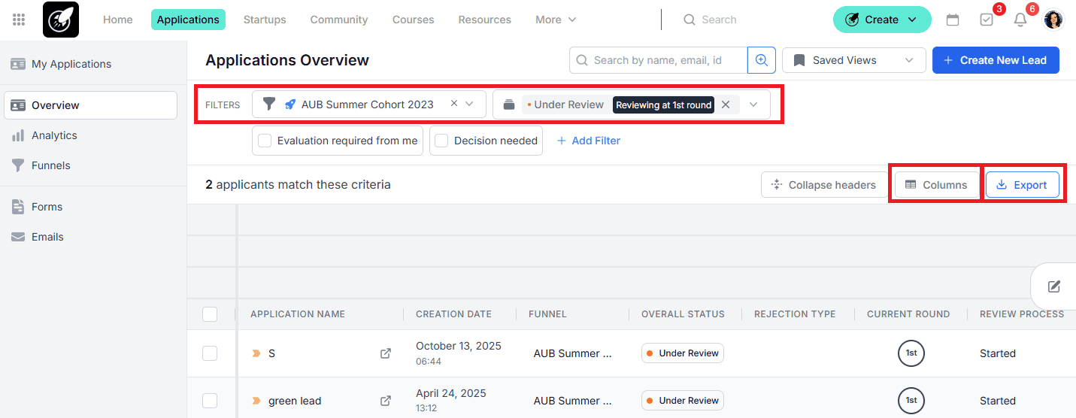Expand the More menu in top navigation
The width and height of the screenshot is (1076, 418).
(x=556, y=20)
